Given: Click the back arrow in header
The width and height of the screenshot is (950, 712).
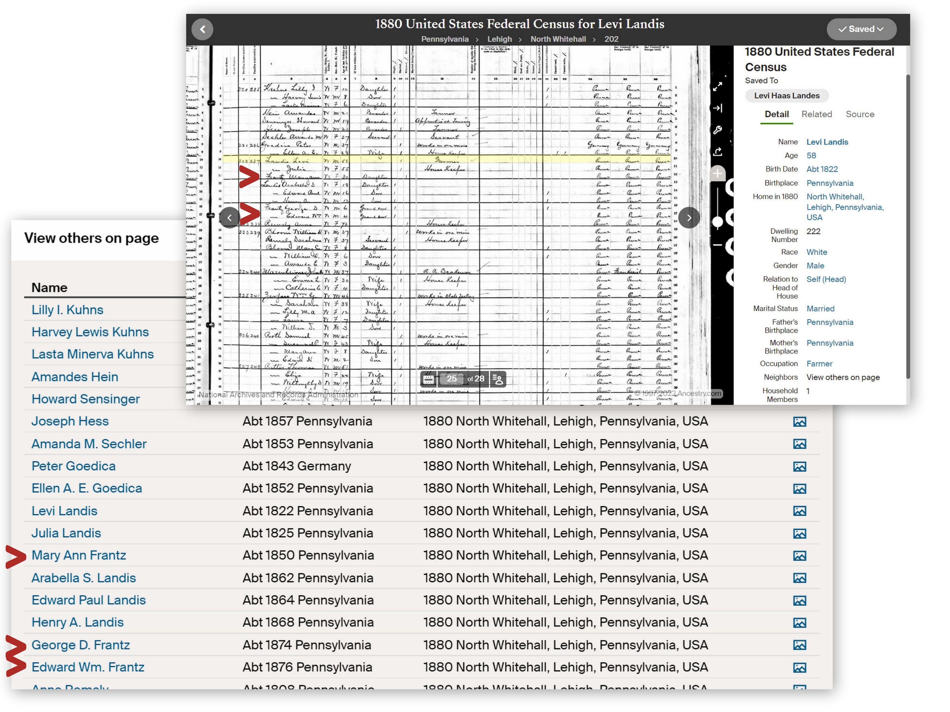Looking at the screenshot, I should [202, 29].
